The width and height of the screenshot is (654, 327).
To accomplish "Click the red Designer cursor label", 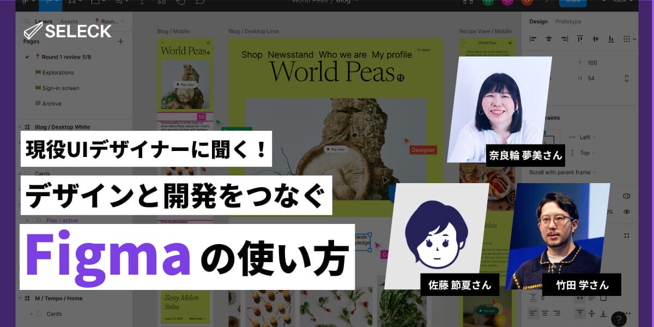I will click(423, 150).
